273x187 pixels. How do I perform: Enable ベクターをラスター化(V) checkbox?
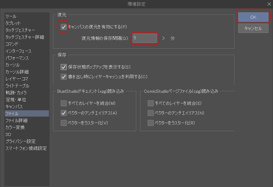pyautogui.click(x=64, y=123)
